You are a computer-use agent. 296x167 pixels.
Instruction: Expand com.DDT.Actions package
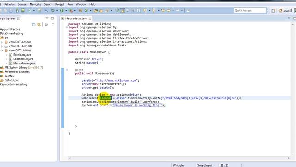tap(2, 42)
